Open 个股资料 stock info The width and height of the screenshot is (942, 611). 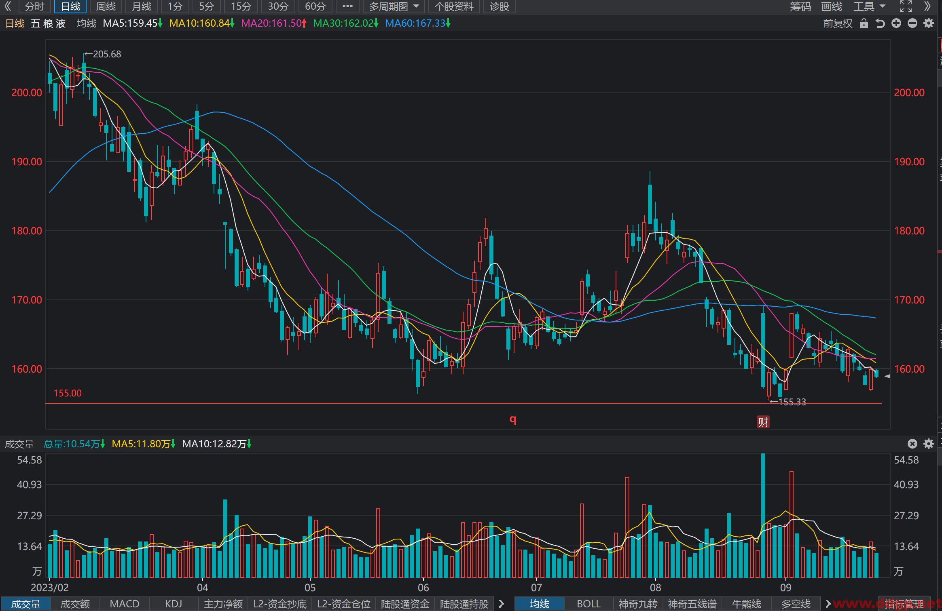[x=454, y=6]
